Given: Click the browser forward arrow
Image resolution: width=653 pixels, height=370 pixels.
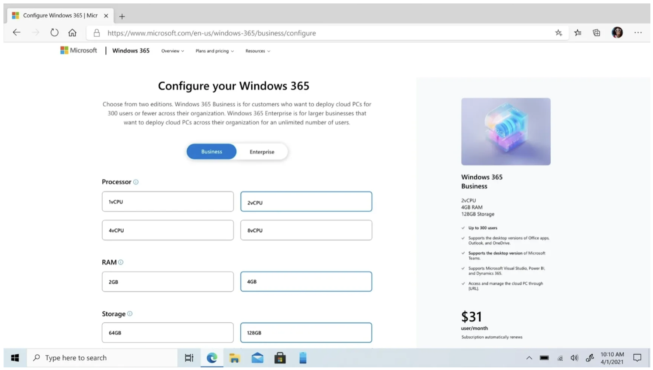Looking at the screenshot, I should click(x=35, y=32).
